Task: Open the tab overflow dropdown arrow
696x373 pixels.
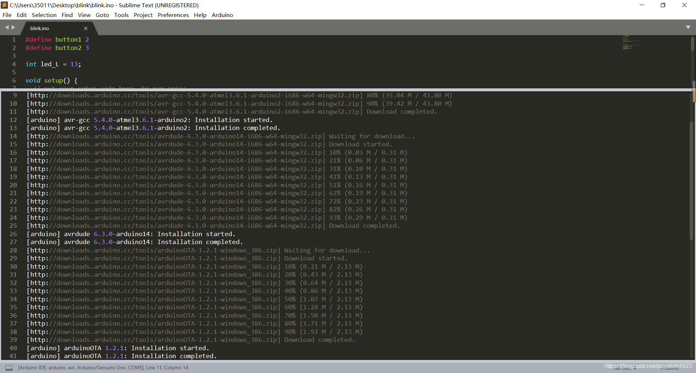Action: 688,27
